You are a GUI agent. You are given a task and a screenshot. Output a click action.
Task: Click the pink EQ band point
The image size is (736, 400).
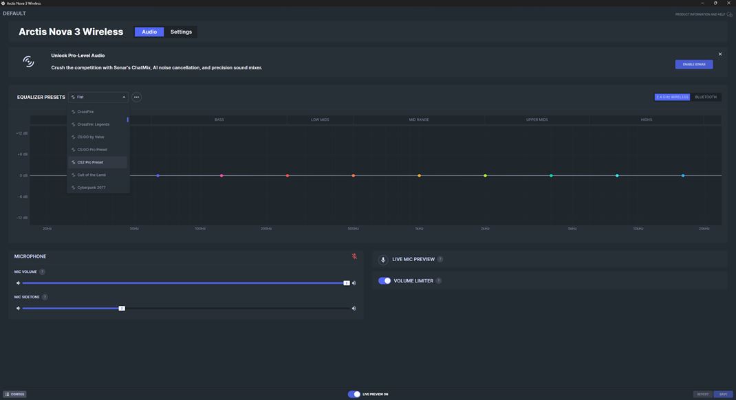pyautogui.click(x=221, y=175)
